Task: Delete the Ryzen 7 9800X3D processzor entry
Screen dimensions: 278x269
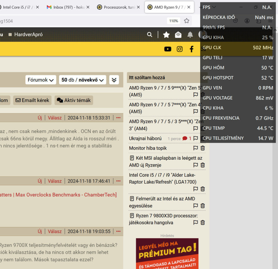Action: (x=203, y=222)
